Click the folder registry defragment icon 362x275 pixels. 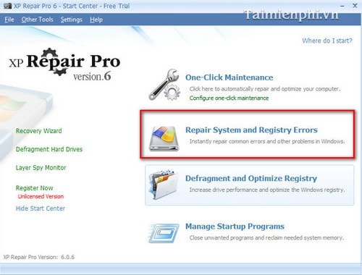point(164,185)
